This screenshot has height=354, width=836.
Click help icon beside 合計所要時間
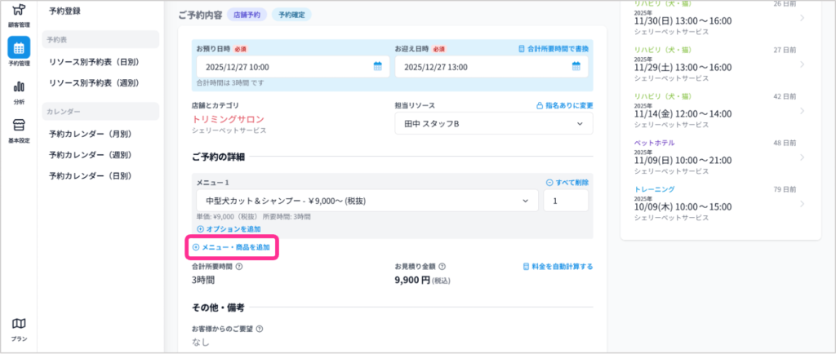(239, 267)
